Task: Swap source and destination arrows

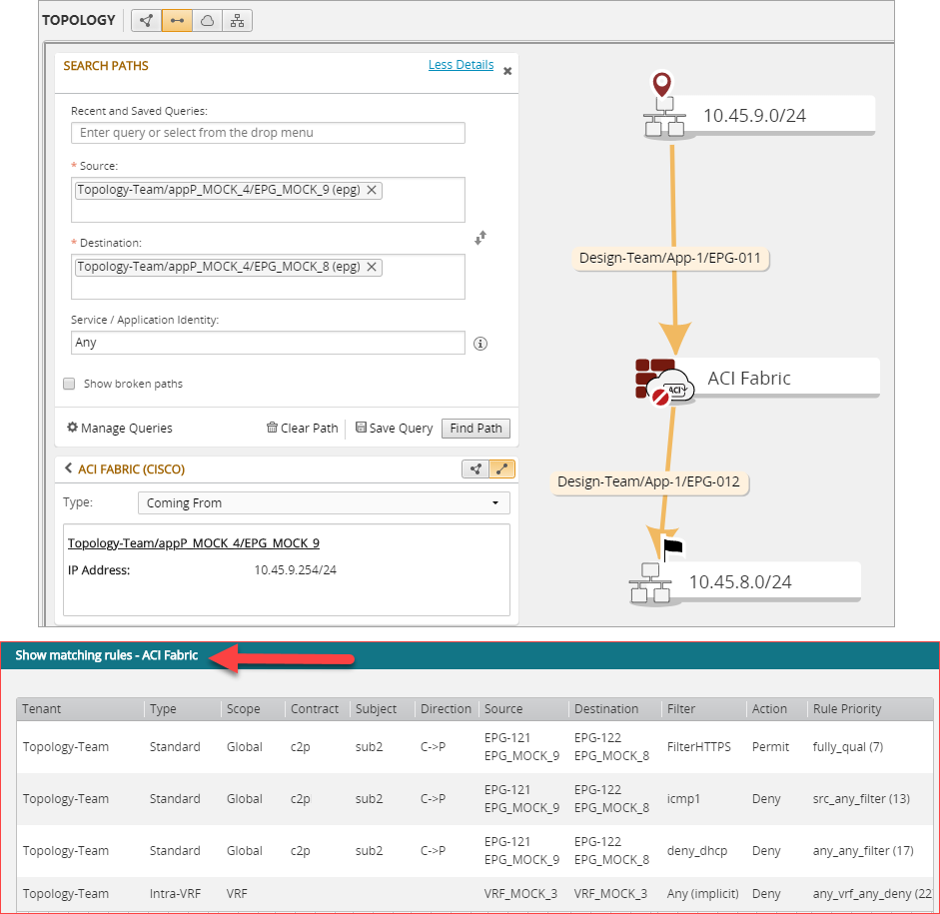Action: 480,238
